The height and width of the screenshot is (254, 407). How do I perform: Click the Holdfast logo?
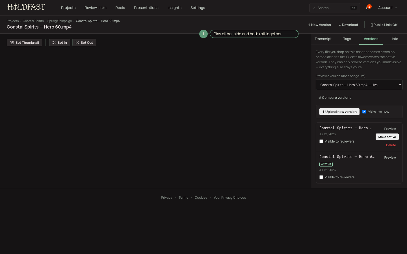coord(26,7)
